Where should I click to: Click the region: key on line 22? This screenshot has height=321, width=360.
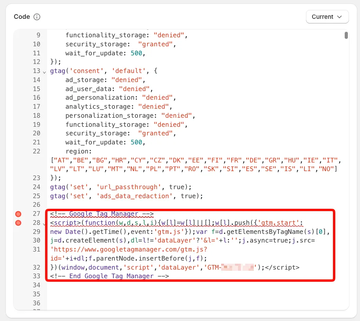pyautogui.click(x=78, y=151)
